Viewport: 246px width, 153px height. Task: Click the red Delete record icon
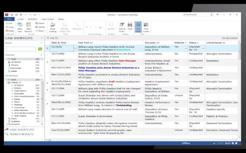pos(37,27)
